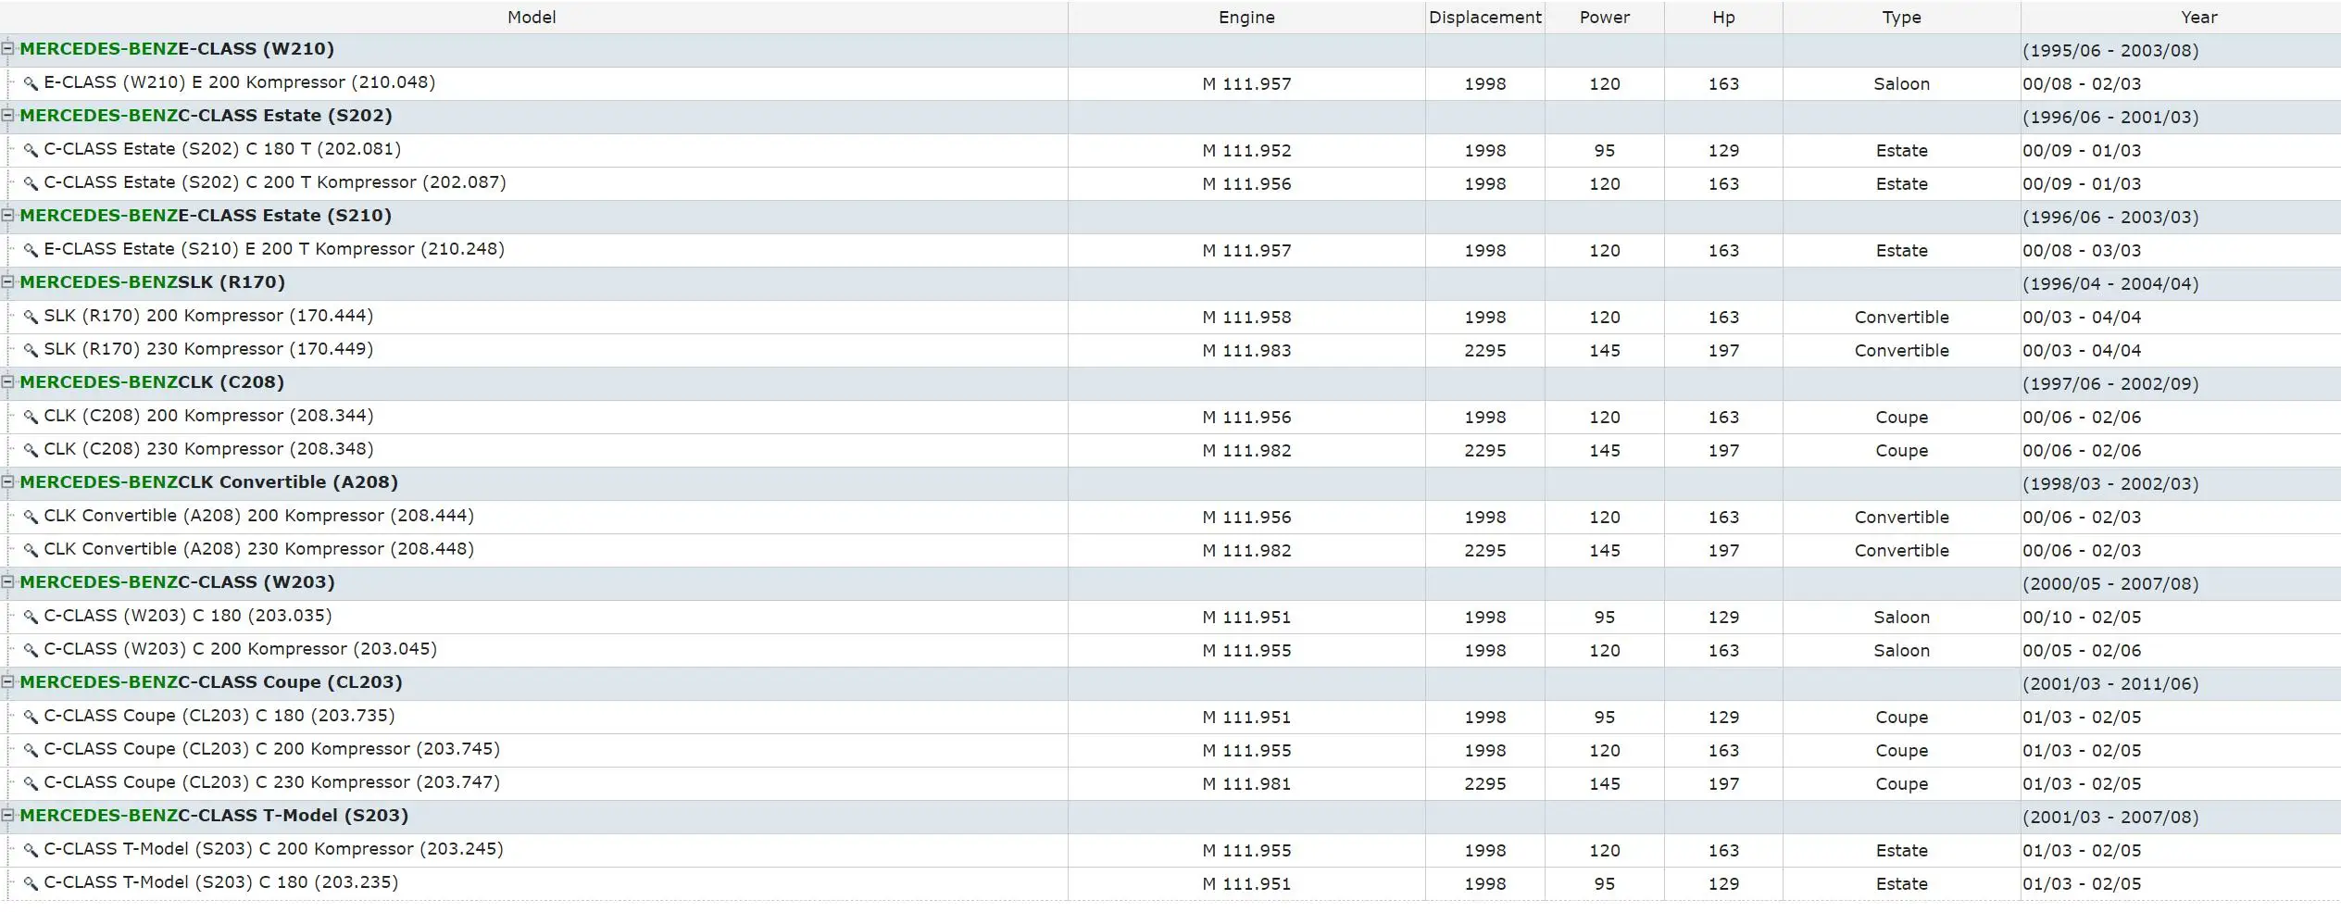Image resolution: width=2341 pixels, height=912 pixels.
Task: Click magnifier icon for CLK Convertible 230 Kompressor (208.448)
Action: click(31, 550)
